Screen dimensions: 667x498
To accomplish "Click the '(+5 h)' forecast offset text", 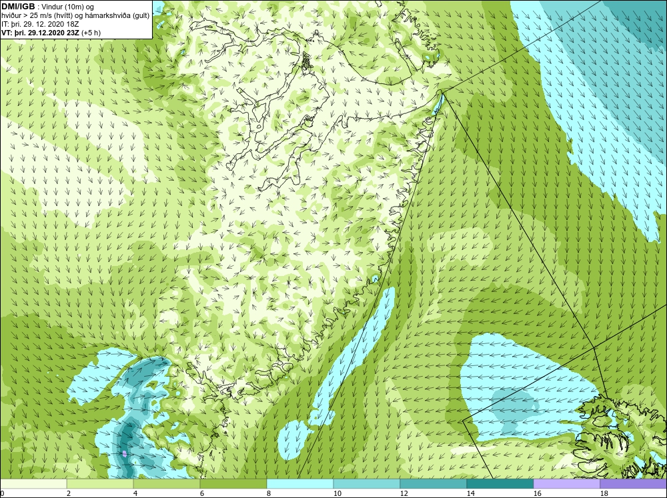I will [x=91, y=33].
